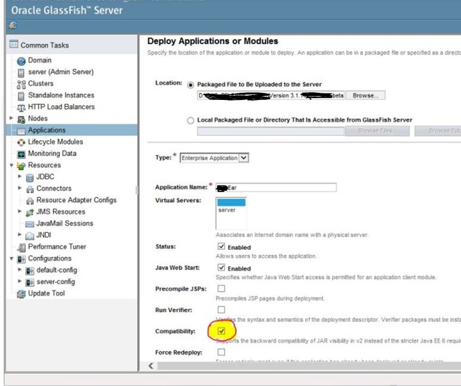The height and width of the screenshot is (386, 461).
Task: Click the Performance Tuner icon
Action: (x=21, y=247)
